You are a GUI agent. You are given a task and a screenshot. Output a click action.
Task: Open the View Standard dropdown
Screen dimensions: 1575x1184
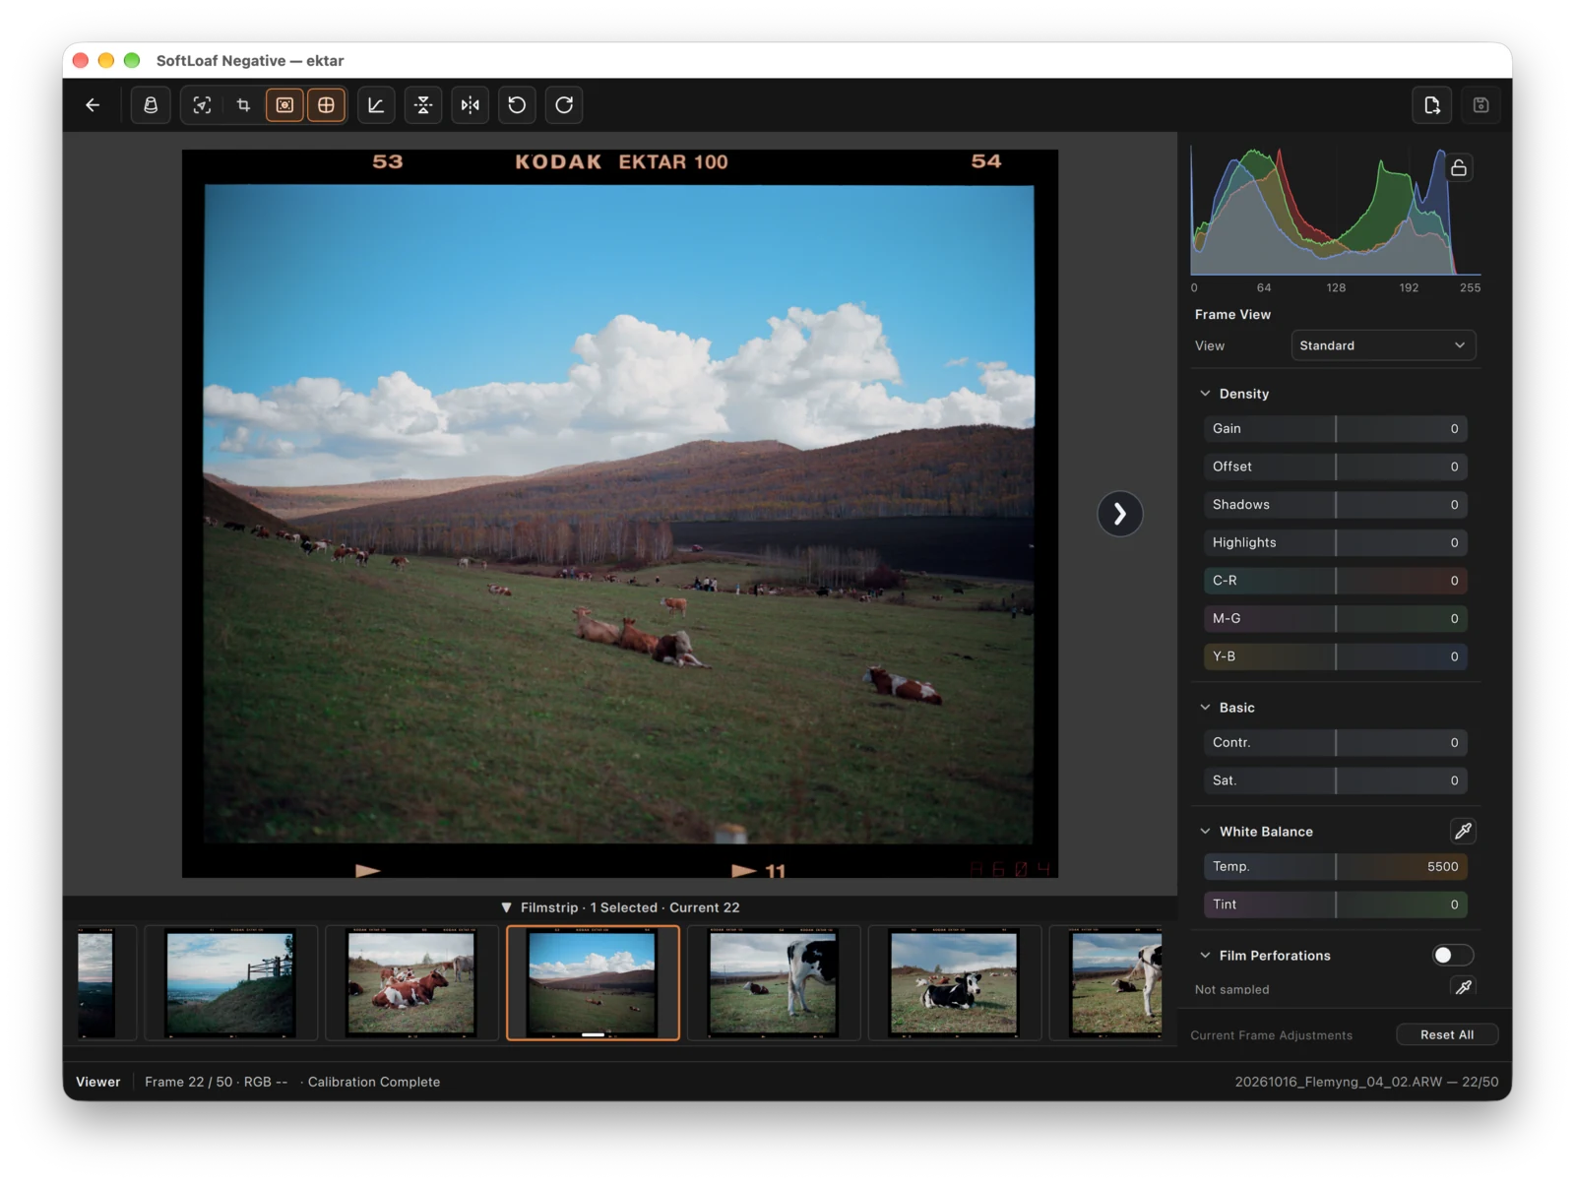click(1383, 345)
